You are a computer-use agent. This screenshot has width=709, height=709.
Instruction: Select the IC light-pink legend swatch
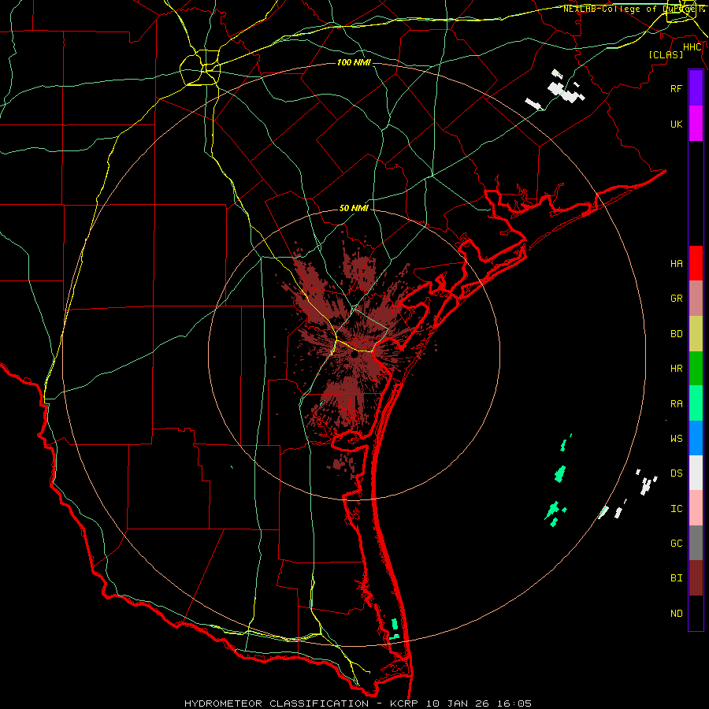point(696,508)
